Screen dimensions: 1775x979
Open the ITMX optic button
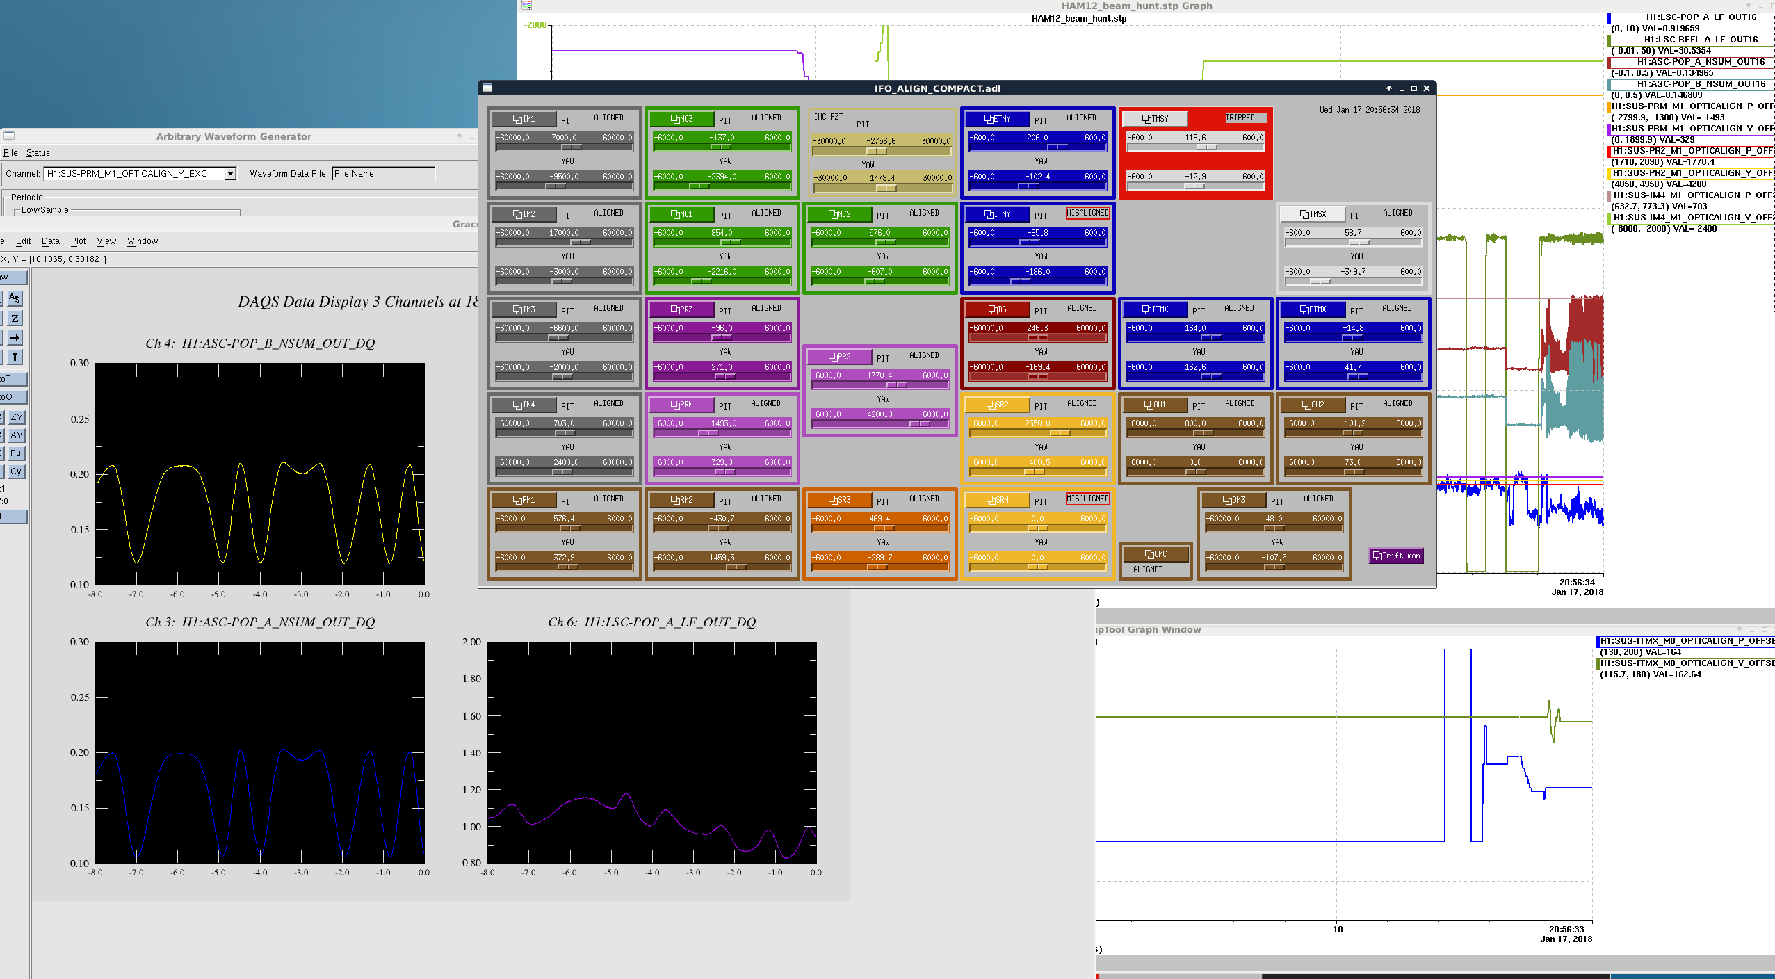1155,309
